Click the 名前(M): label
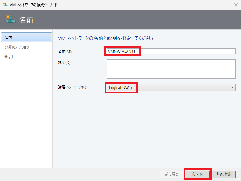 65,51
